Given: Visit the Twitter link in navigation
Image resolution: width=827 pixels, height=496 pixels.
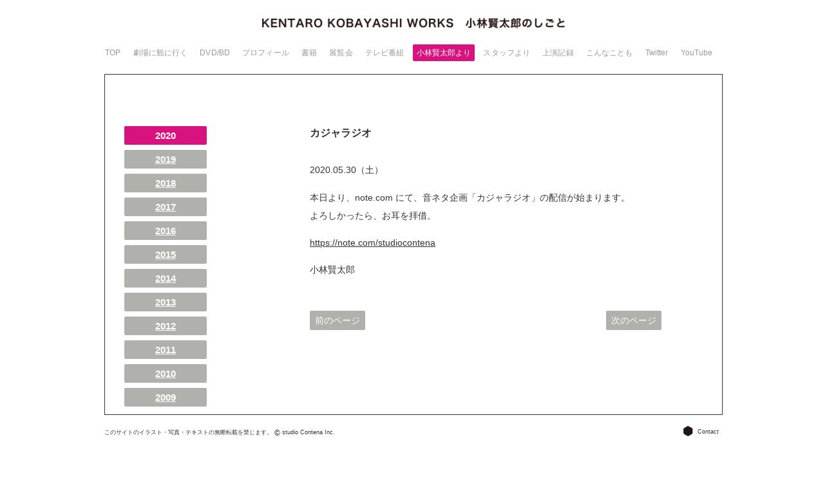Looking at the screenshot, I should click(656, 53).
